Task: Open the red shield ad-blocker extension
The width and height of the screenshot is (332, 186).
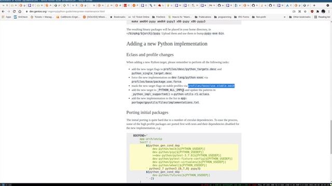Action: (x=312, y=11)
